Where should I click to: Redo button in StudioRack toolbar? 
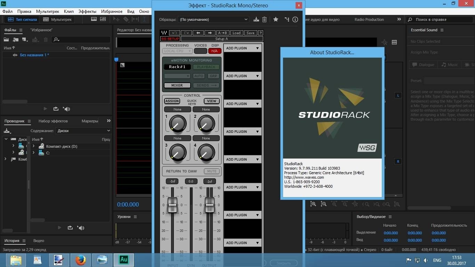click(x=186, y=33)
